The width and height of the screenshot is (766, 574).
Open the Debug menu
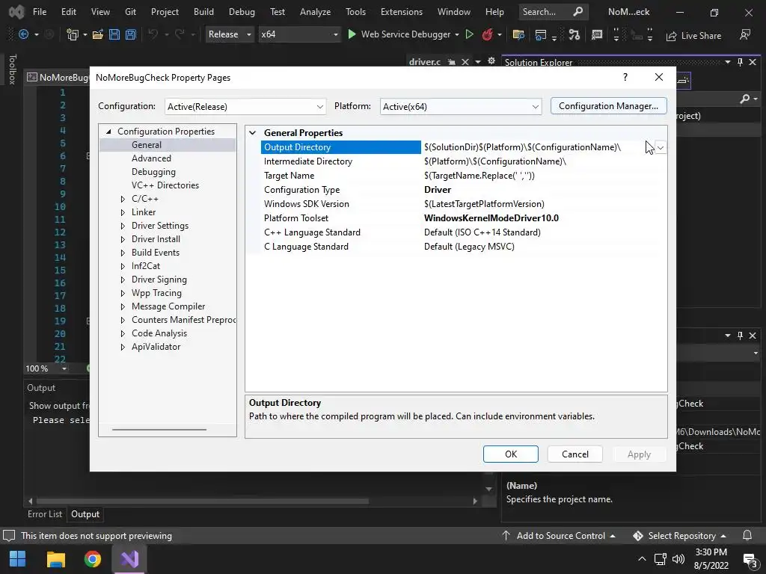[x=242, y=12]
